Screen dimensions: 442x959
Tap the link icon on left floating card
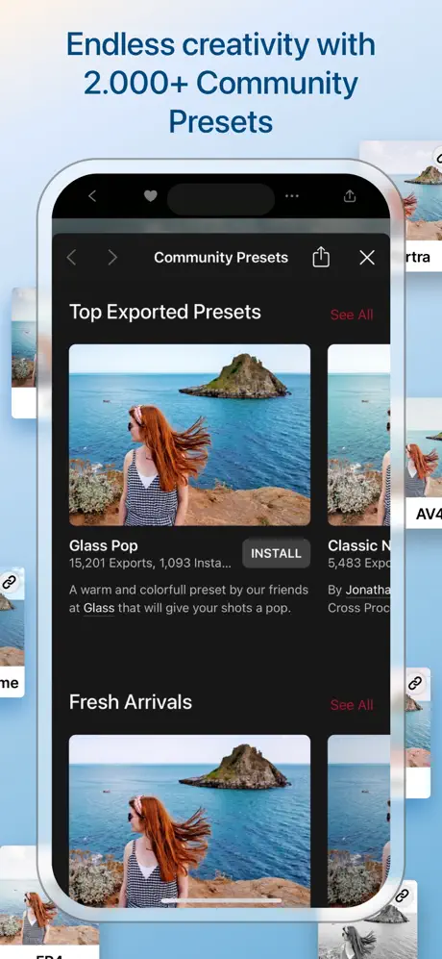coord(9,582)
